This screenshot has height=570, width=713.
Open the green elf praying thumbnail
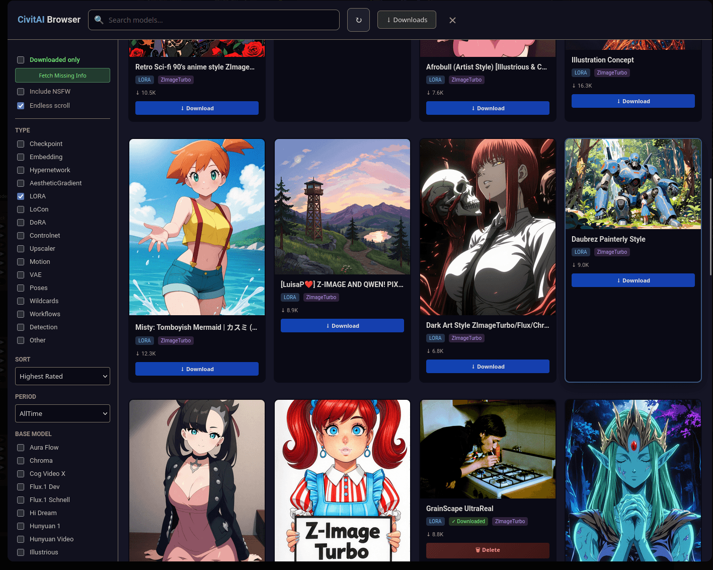pyautogui.click(x=633, y=481)
